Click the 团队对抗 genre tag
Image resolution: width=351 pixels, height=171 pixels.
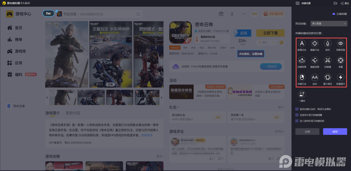click(x=212, y=48)
